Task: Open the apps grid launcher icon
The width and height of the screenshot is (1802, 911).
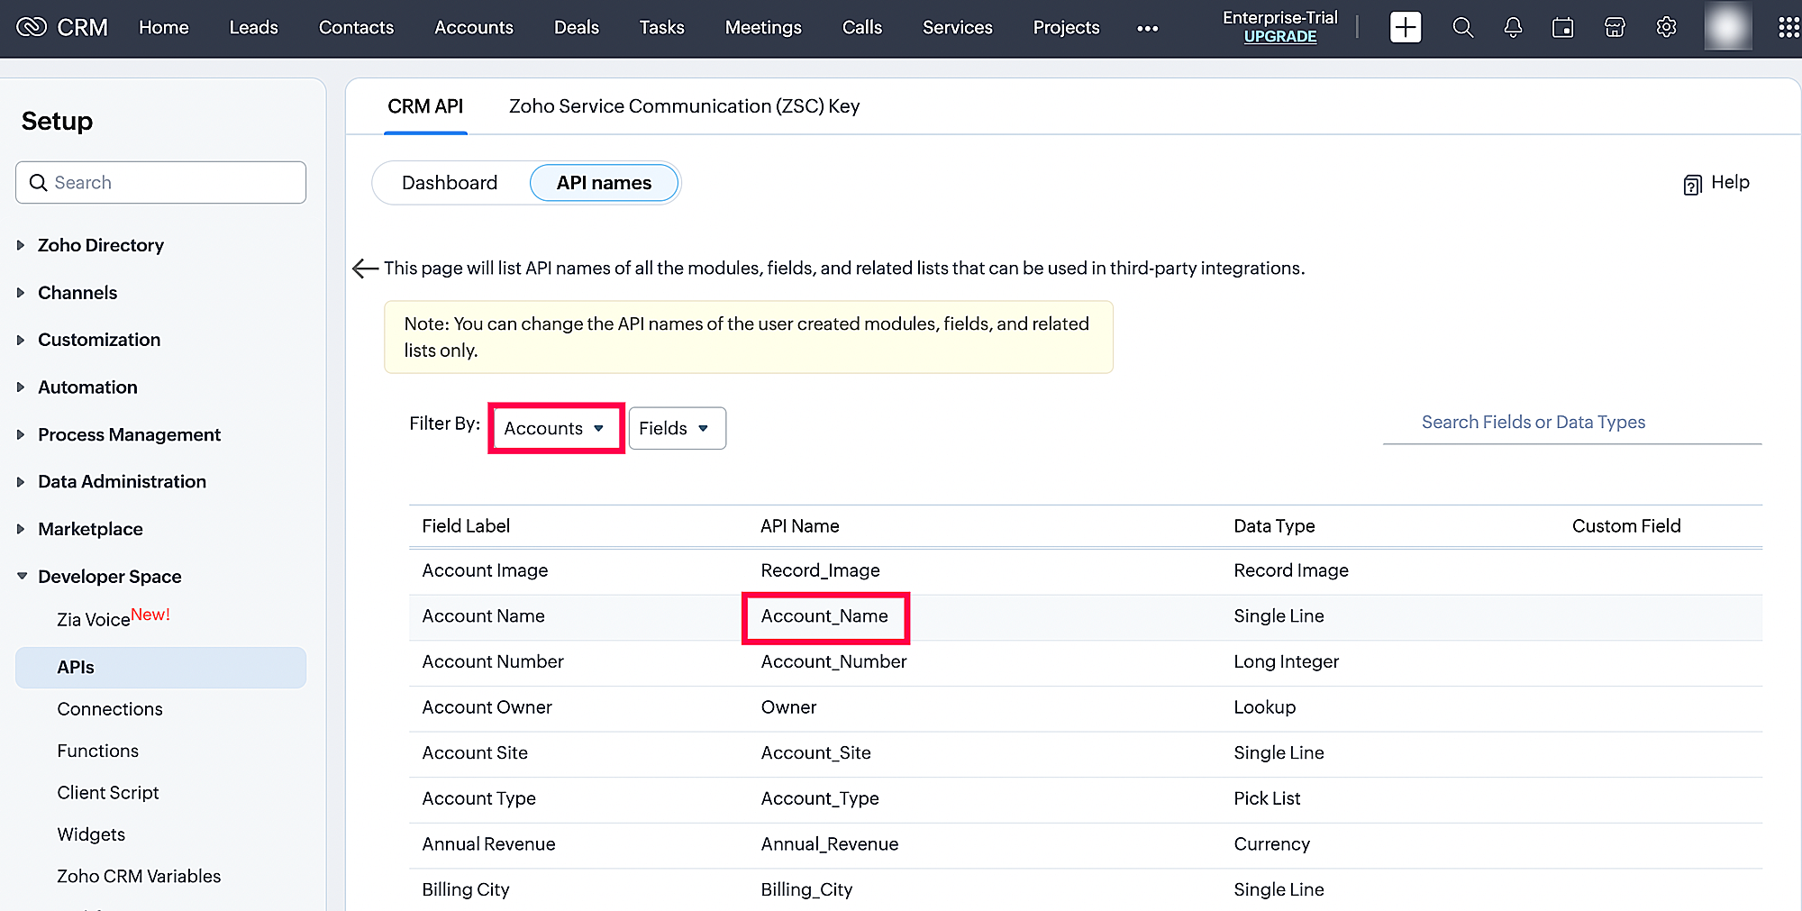Action: click(x=1788, y=28)
